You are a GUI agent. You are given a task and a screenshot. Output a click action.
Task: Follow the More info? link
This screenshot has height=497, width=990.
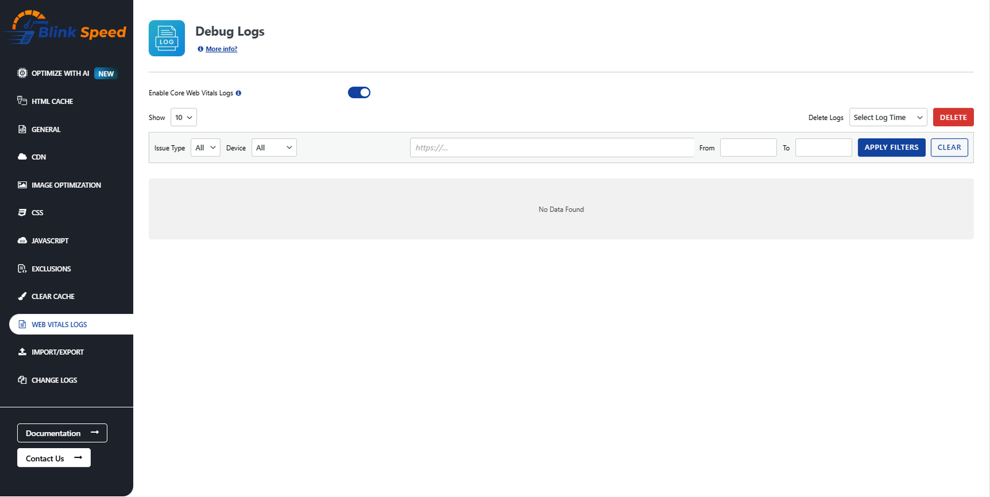[x=221, y=49]
